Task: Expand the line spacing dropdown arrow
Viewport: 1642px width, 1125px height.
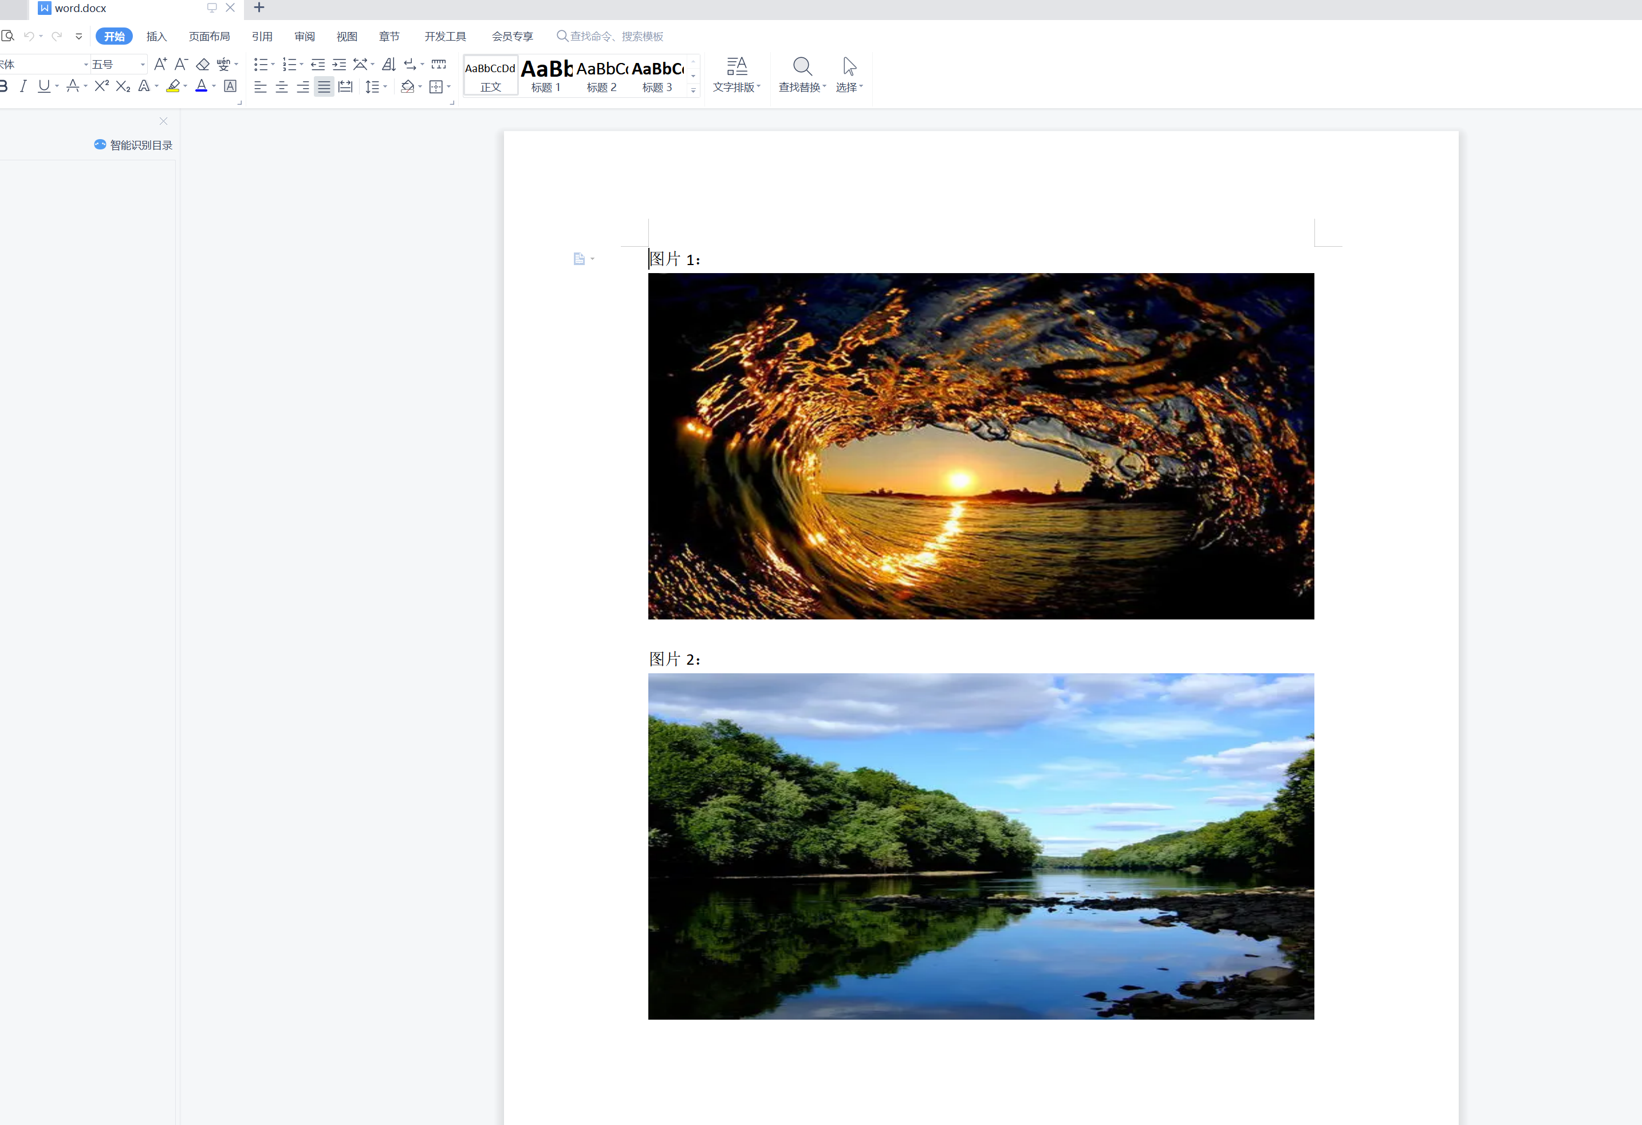Action: [x=385, y=87]
